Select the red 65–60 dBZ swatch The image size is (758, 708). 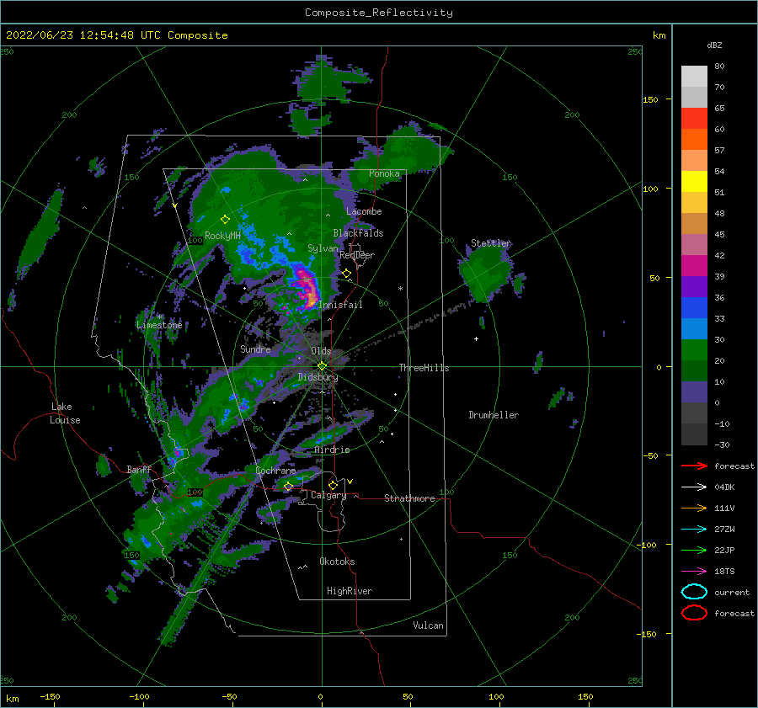tap(694, 119)
